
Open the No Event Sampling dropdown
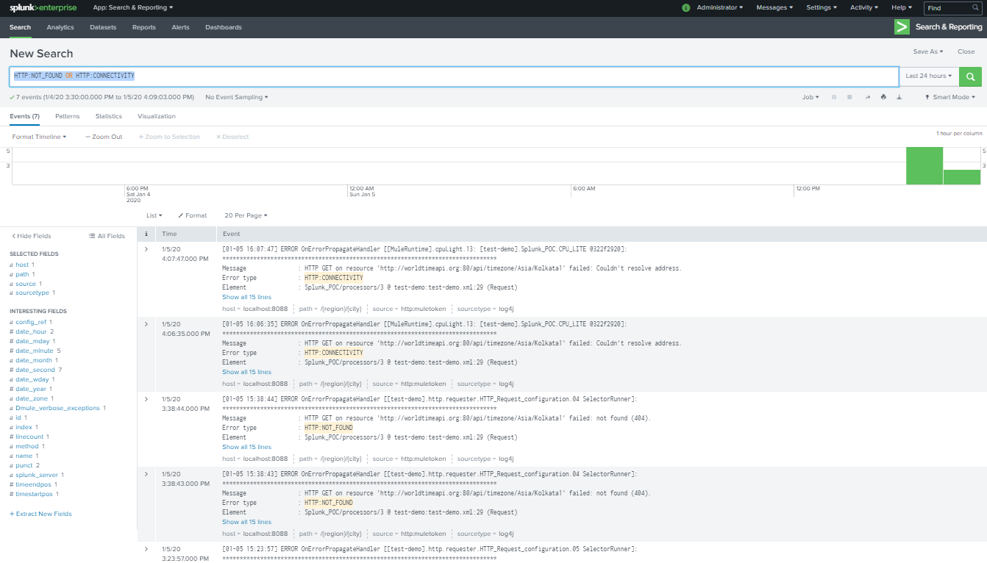coord(236,97)
